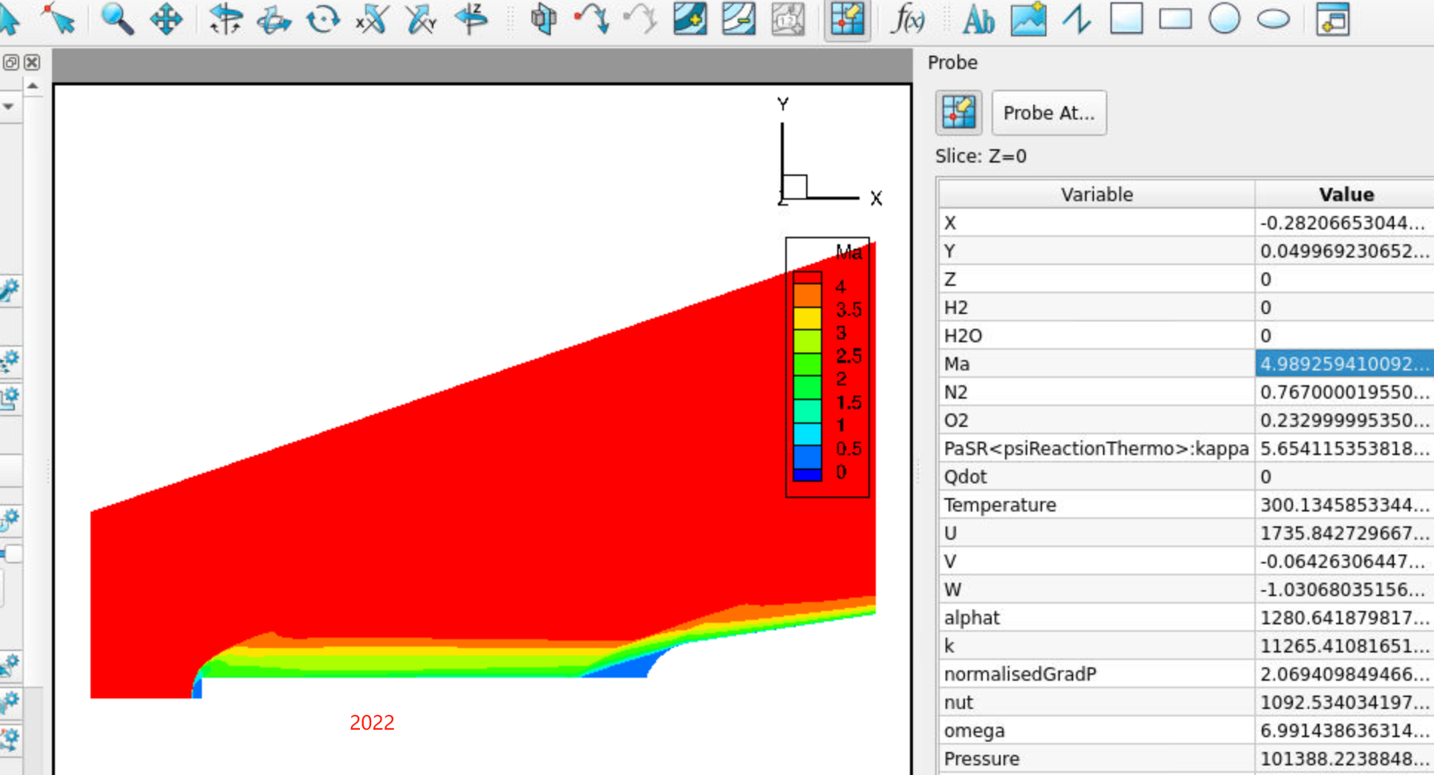Click the greyed contour label tool
This screenshot has height=775, width=1434.
788,19
